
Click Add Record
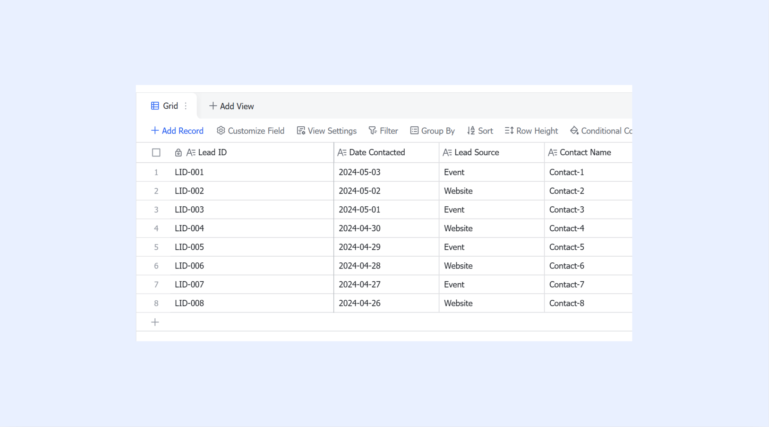(x=177, y=131)
